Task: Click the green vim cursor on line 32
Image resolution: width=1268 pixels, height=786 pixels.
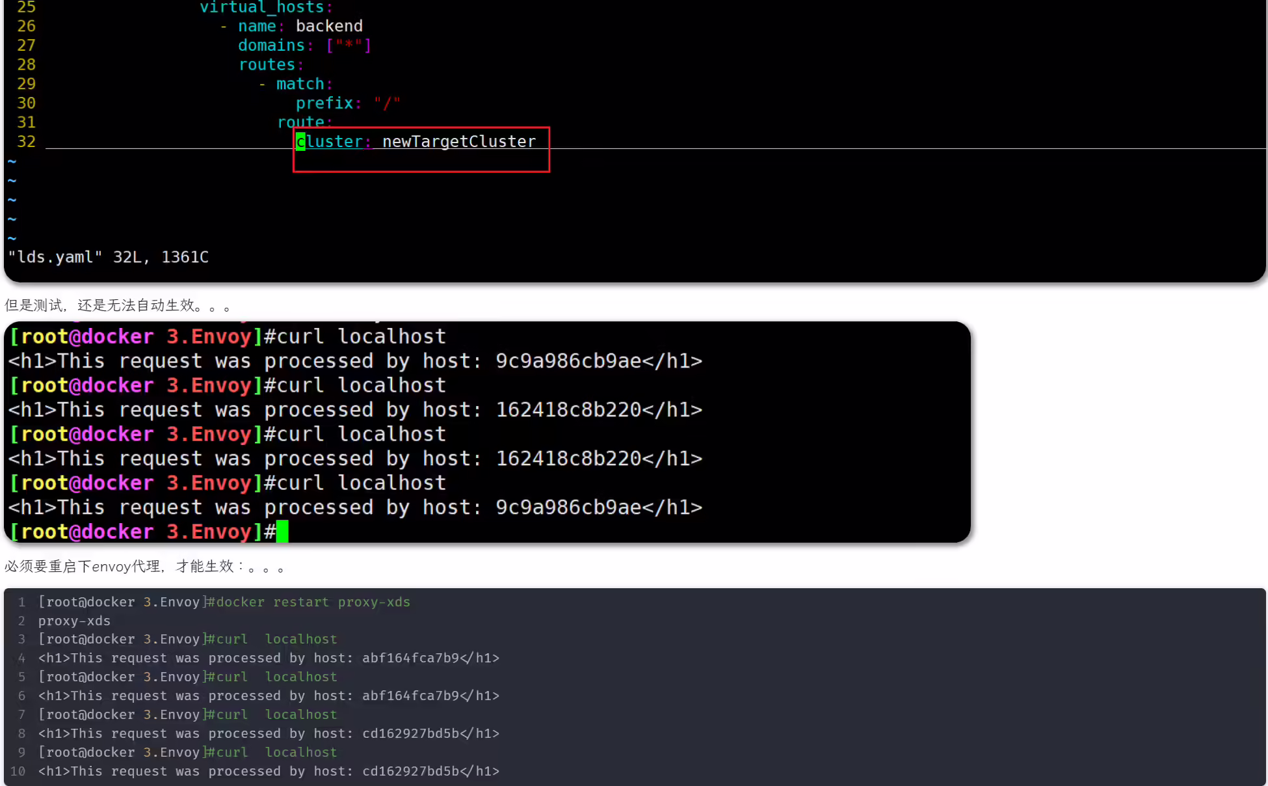Action: [x=300, y=141]
